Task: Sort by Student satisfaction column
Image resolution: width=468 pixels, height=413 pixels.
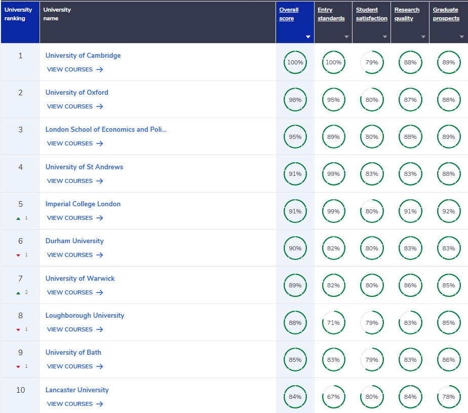Action: [x=372, y=14]
